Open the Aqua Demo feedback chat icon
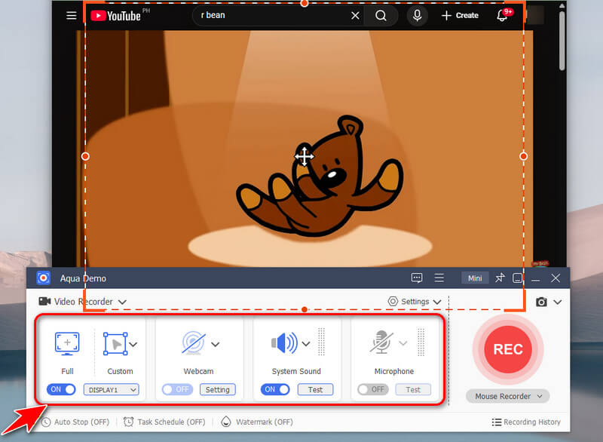The width and height of the screenshot is (603, 442). (417, 278)
